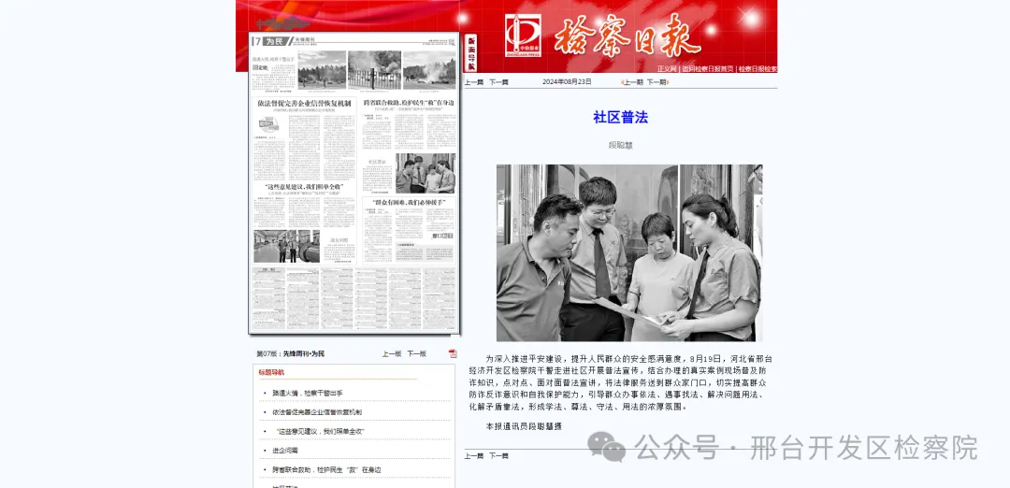Open article 依法督促完善企业信誉恢复机制 in list

317,412
